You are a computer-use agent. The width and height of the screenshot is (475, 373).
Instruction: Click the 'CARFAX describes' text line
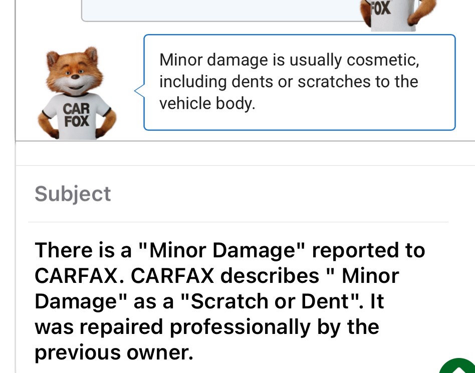click(217, 276)
